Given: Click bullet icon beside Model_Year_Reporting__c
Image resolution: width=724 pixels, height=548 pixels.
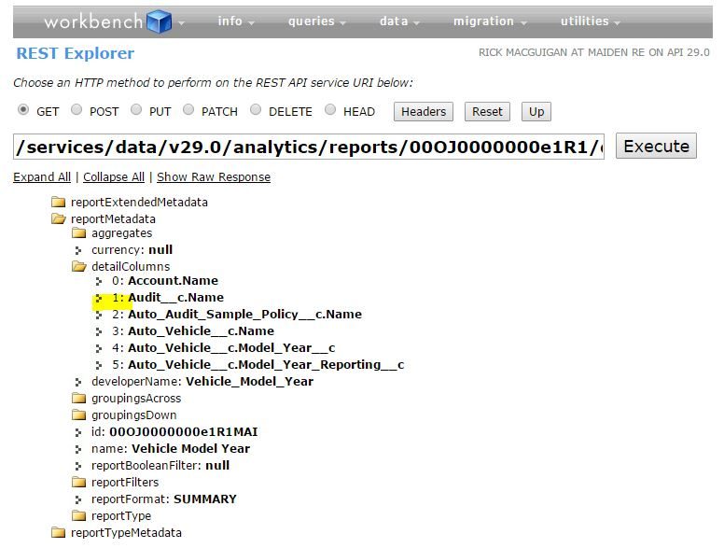Looking at the screenshot, I should point(98,365).
